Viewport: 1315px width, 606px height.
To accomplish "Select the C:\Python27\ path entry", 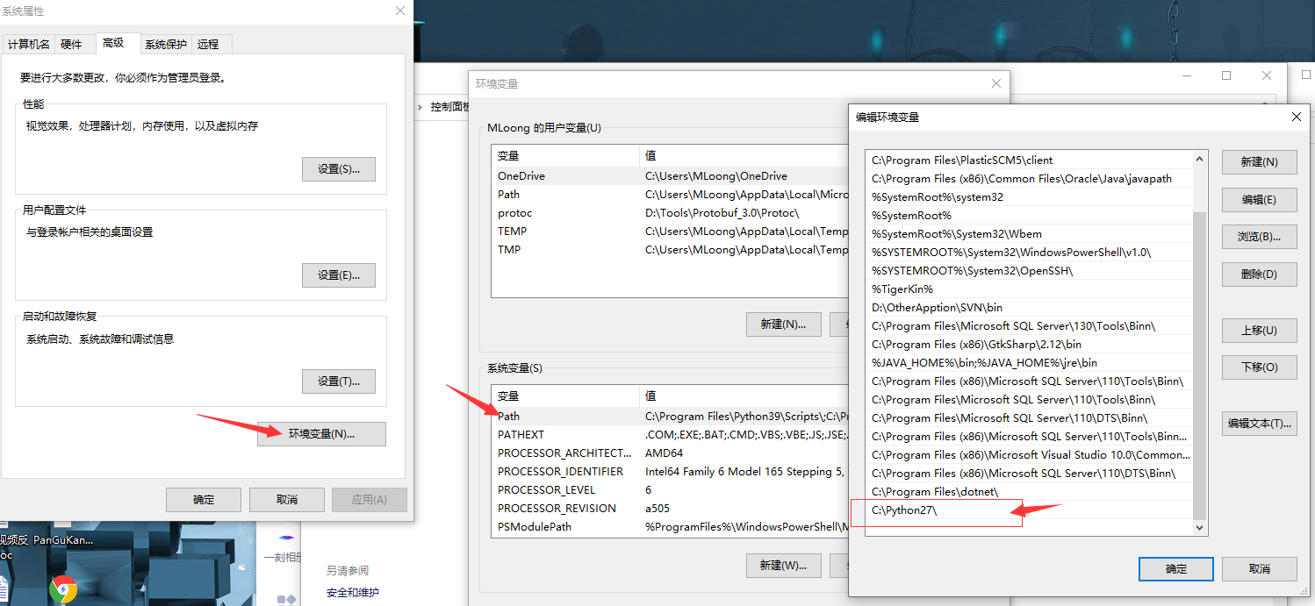I will click(1029, 510).
